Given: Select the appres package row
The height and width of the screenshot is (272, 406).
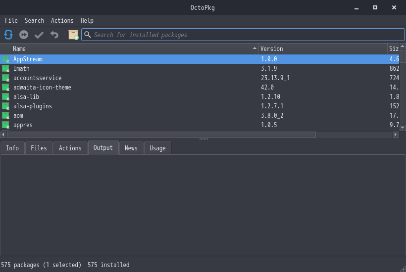Looking at the screenshot, I should tap(200, 125).
